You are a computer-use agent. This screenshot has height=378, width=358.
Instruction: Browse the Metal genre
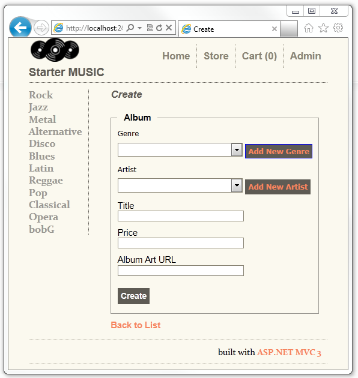tap(43, 119)
